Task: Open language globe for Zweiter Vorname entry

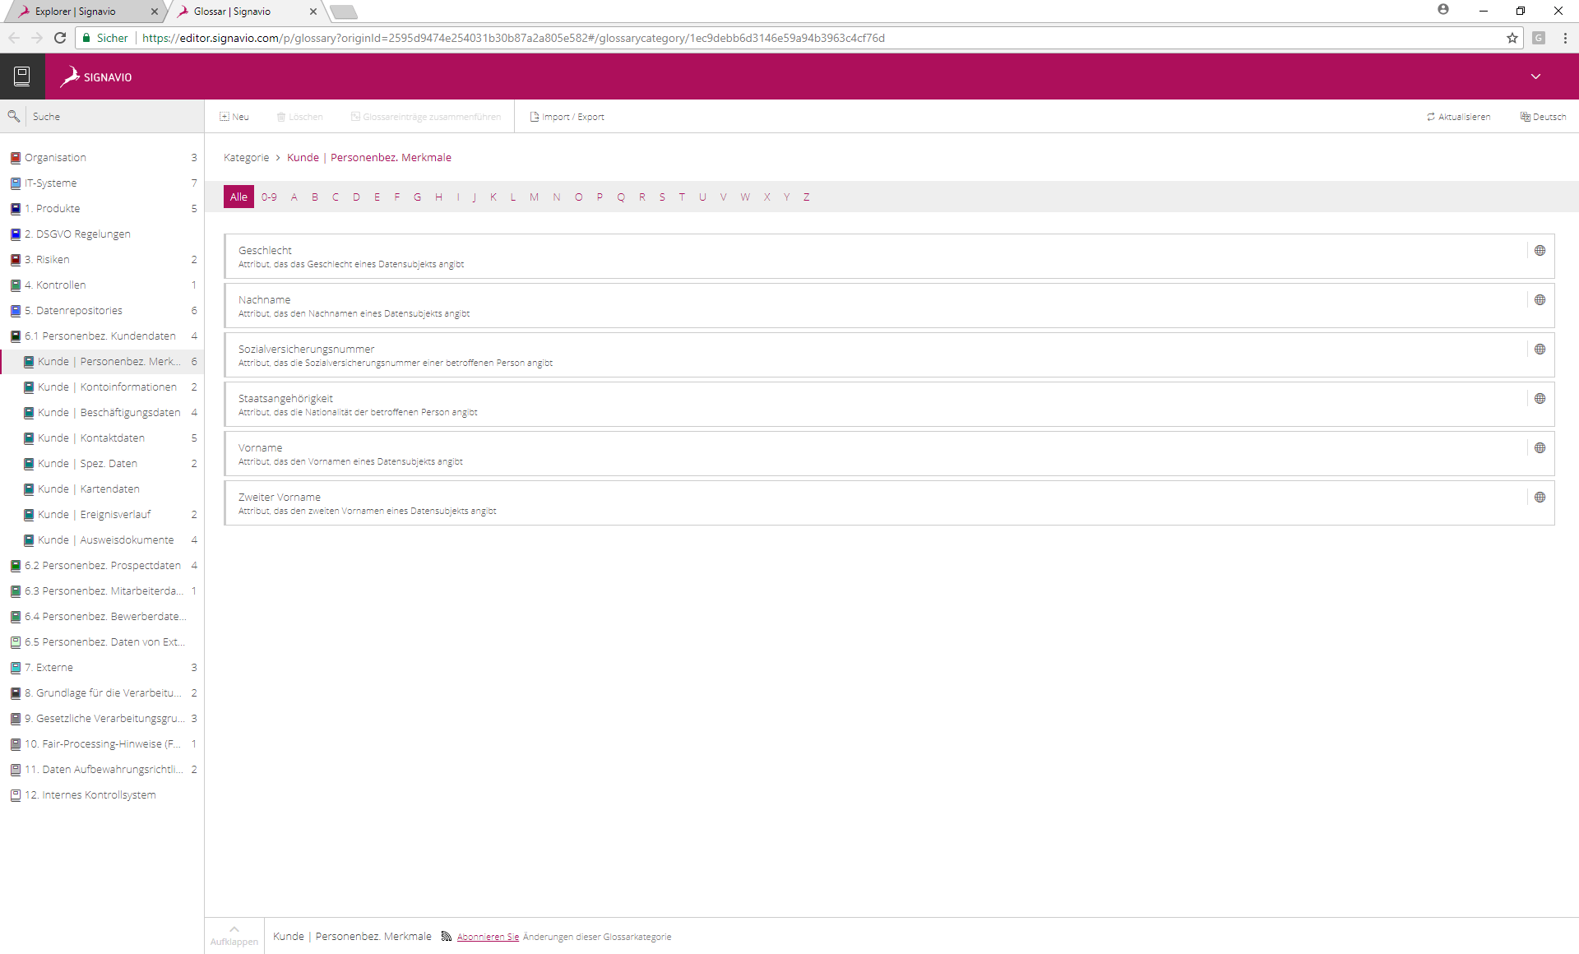Action: pyautogui.click(x=1540, y=498)
